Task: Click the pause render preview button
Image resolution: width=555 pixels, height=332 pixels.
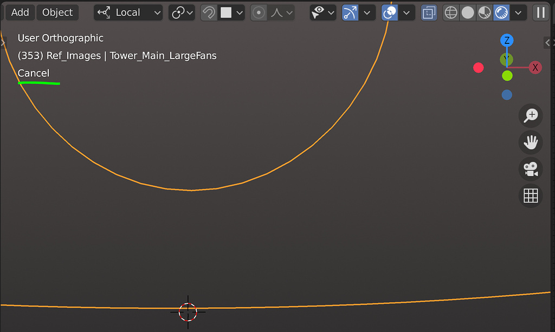Action: (540, 13)
